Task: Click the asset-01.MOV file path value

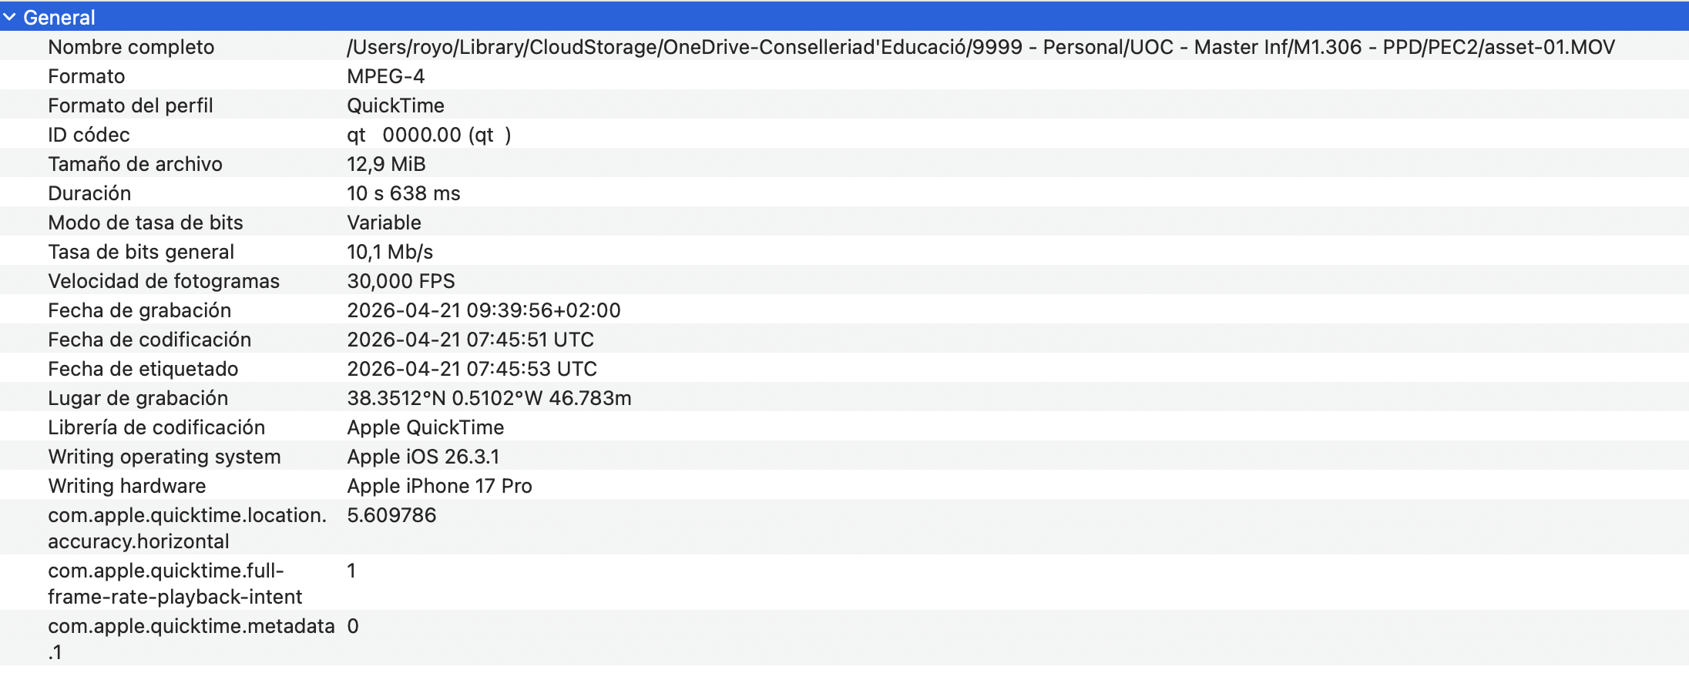Action: point(980,47)
